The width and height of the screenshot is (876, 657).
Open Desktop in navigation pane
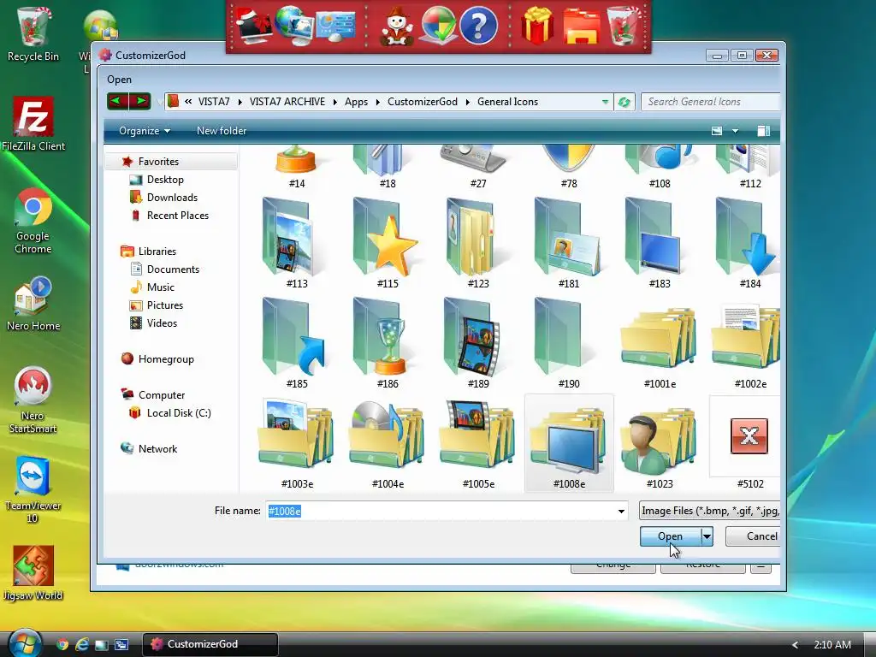click(165, 180)
